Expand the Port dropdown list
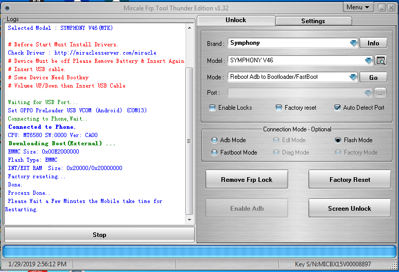This screenshot has width=399, height=272. (x=368, y=93)
